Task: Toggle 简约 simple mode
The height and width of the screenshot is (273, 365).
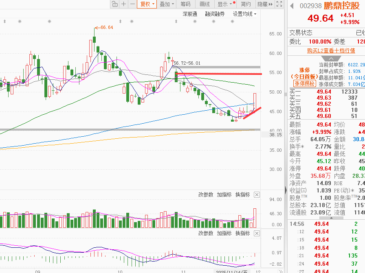Action: click(246, 4)
